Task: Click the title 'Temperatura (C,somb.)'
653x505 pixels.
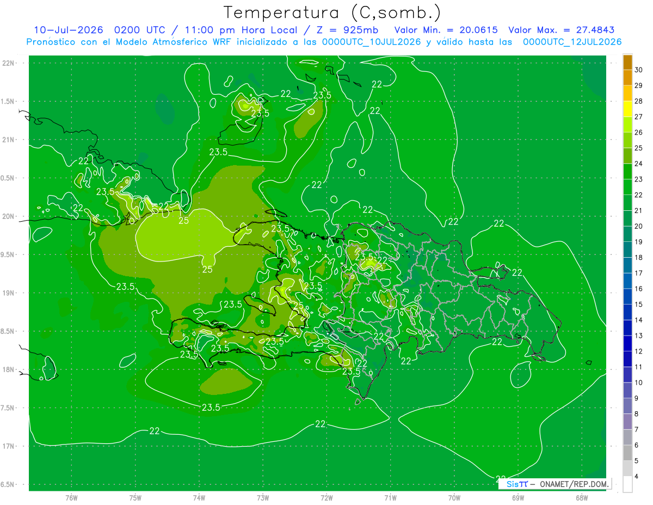Action: coord(332,13)
